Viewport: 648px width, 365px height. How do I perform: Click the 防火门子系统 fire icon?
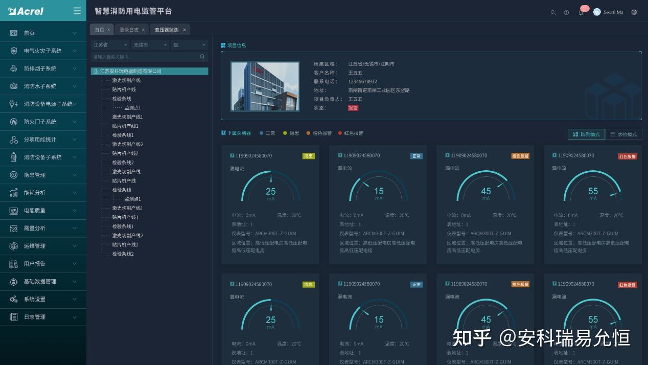click(x=14, y=122)
